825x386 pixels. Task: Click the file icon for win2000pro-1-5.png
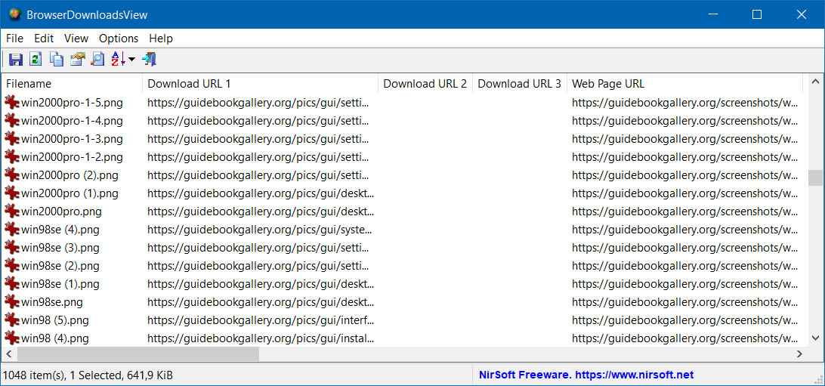12,102
